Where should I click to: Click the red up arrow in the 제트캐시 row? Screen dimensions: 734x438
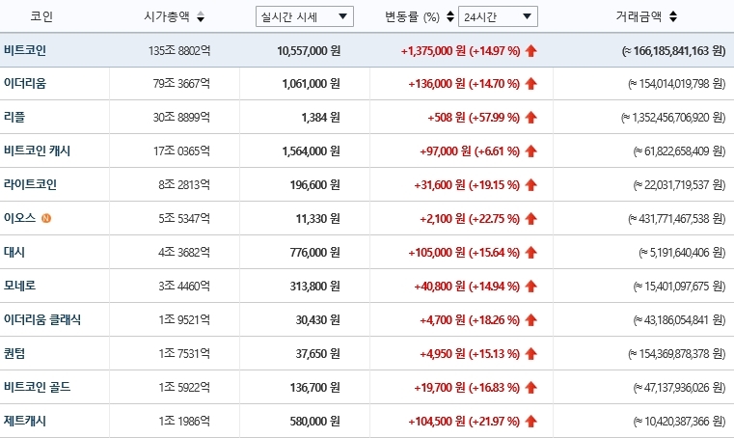pos(530,422)
